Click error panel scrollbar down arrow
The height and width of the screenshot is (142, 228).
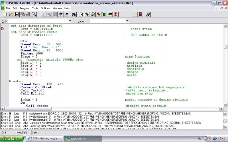pos(225,127)
